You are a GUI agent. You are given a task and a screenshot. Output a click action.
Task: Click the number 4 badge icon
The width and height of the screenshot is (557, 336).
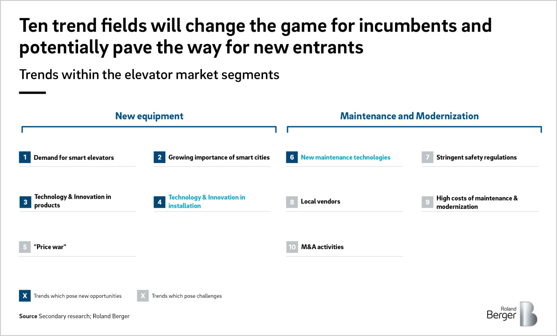pyautogui.click(x=159, y=202)
